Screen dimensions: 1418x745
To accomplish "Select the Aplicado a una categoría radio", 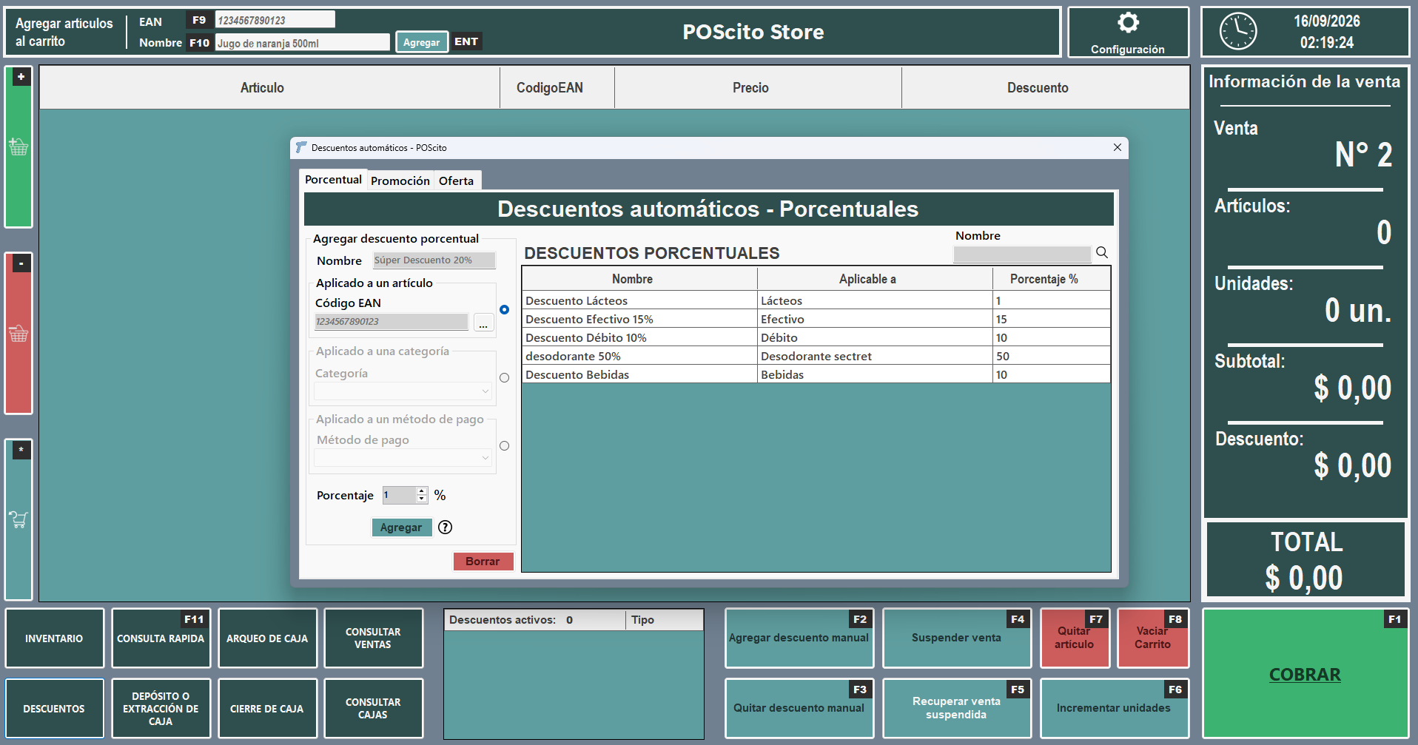I will [x=504, y=378].
